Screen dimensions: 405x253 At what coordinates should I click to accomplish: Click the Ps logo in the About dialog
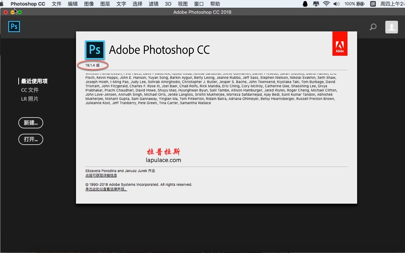[95, 50]
